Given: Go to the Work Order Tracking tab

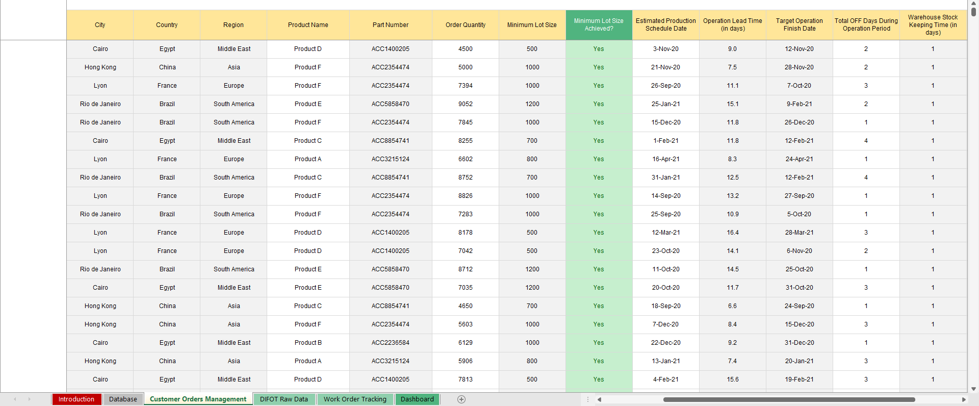Looking at the screenshot, I should coord(355,399).
